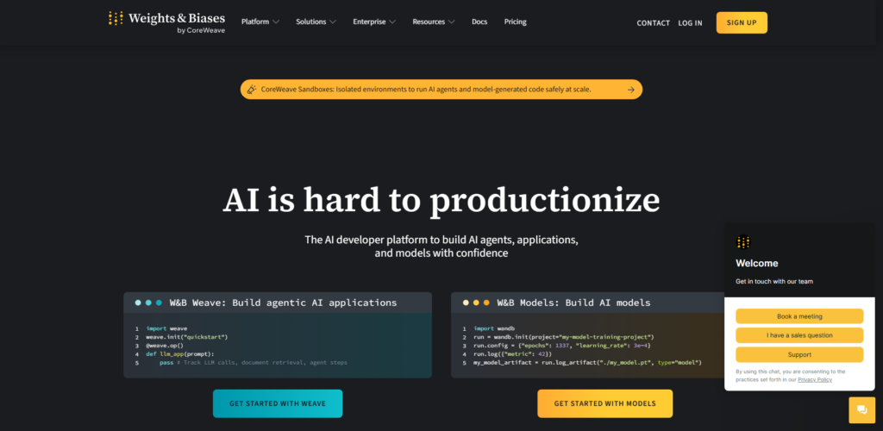Open the Docs menu item
The height and width of the screenshot is (431, 883).
click(x=479, y=22)
